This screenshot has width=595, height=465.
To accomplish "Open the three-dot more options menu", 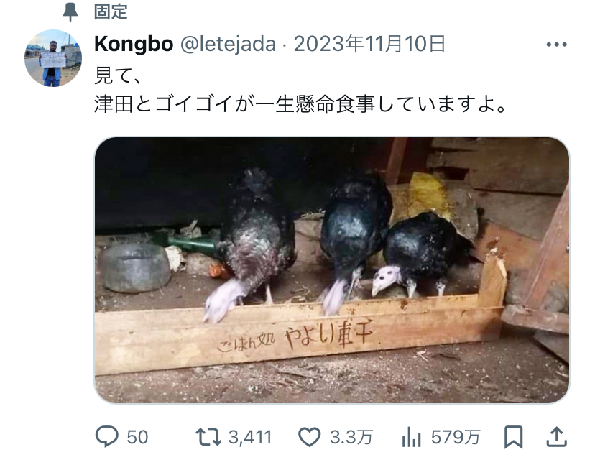I will coord(557,45).
